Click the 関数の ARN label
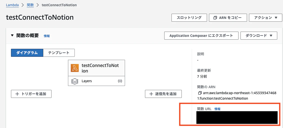 pos(206,87)
